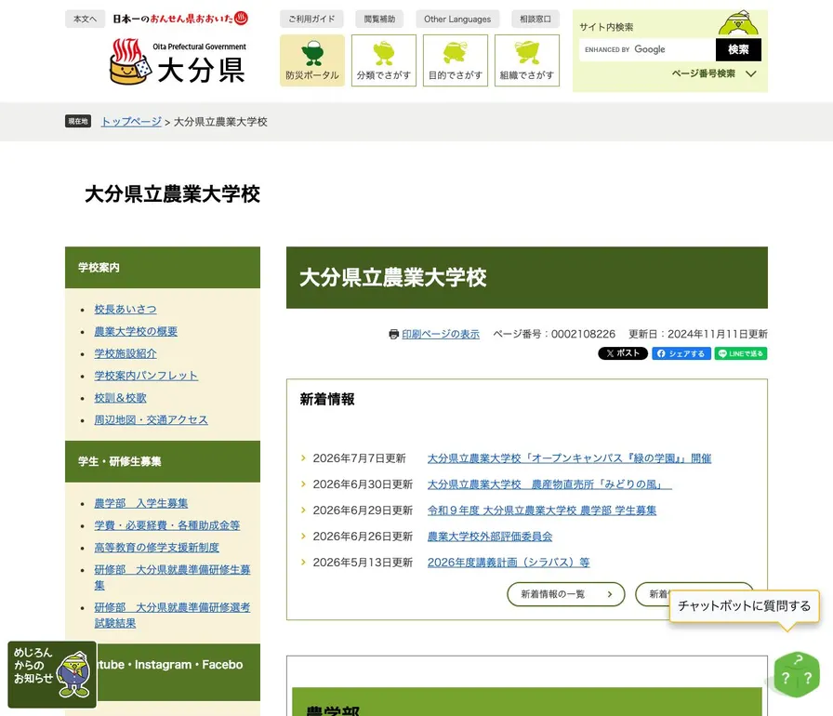This screenshot has height=716, width=833.
Task: Open 令和９年度 農学部 学生募集 news link
Action: click(542, 510)
